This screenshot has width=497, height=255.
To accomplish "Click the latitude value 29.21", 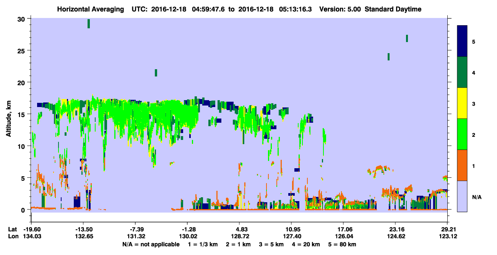I will (x=447, y=229).
